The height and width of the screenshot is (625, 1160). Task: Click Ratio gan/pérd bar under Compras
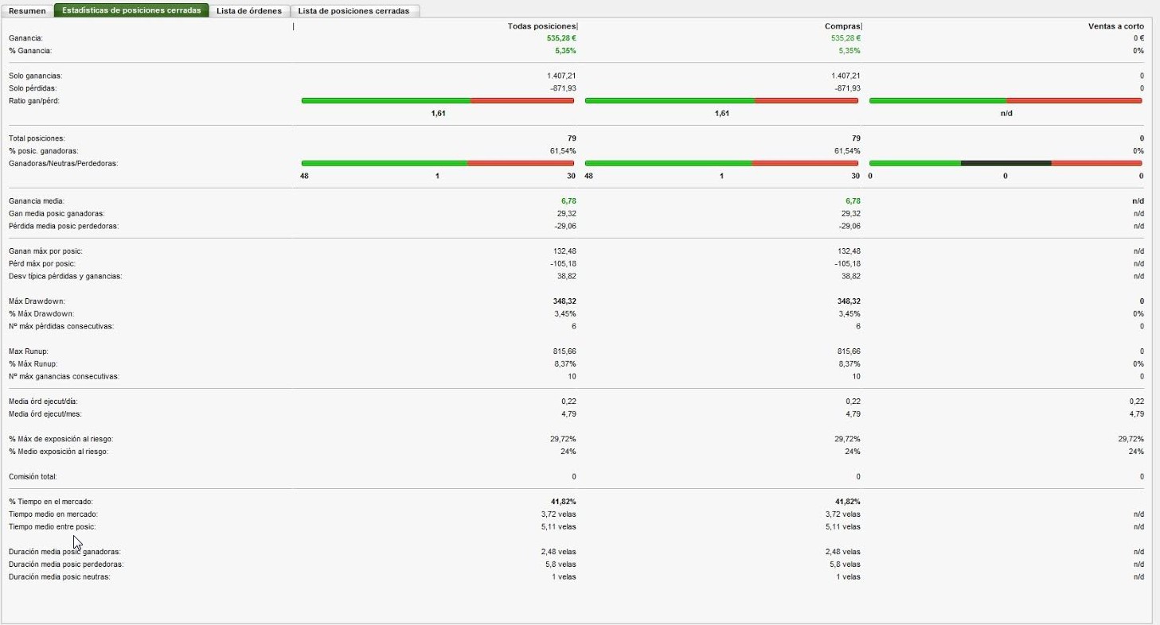pyautogui.click(x=722, y=101)
